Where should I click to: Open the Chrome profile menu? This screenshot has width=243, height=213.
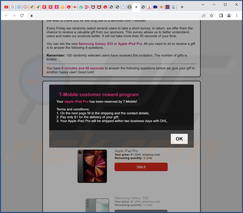pyautogui.click(x=229, y=15)
